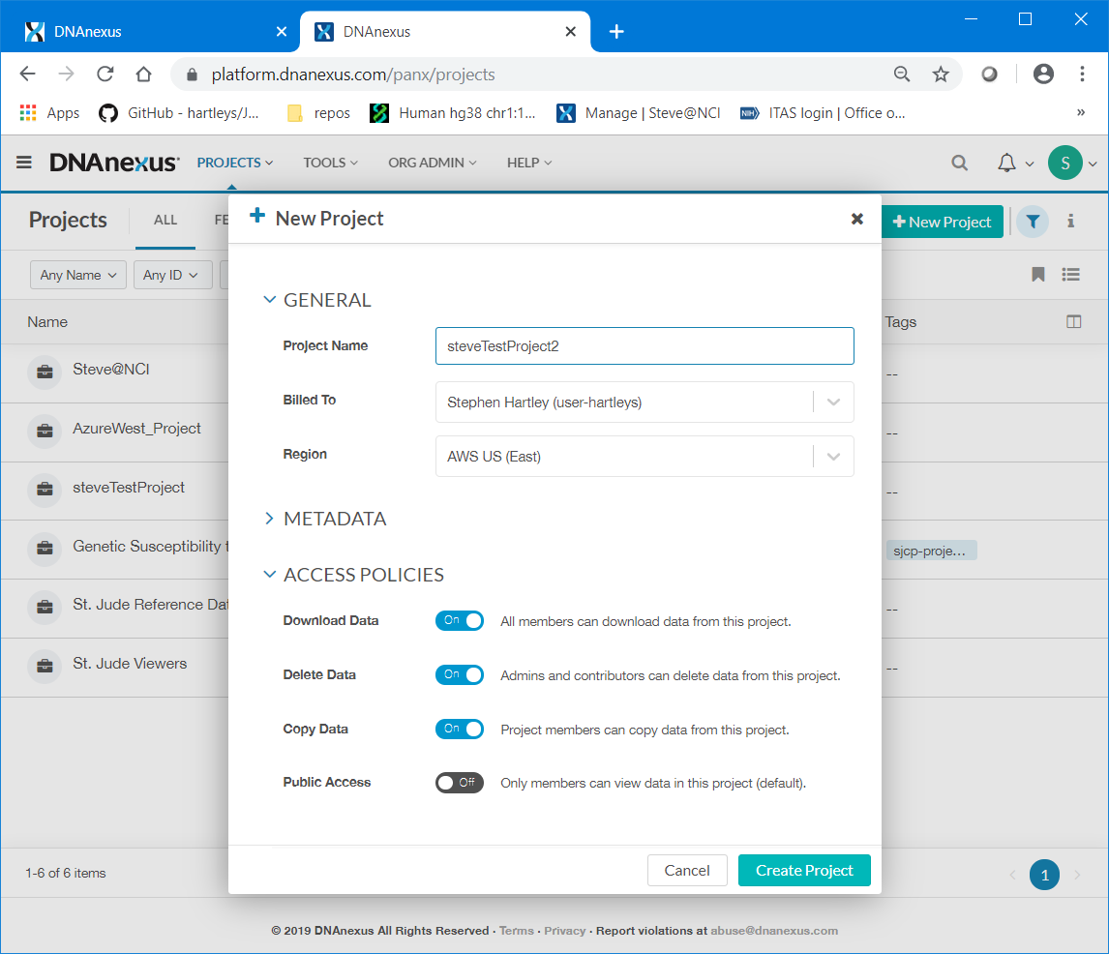The image size is (1109, 954).
Task: Close the New Project dialog with X
Action: click(856, 219)
